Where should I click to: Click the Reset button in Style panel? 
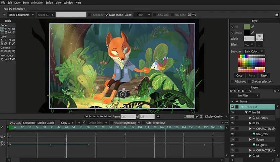tap(264, 75)
